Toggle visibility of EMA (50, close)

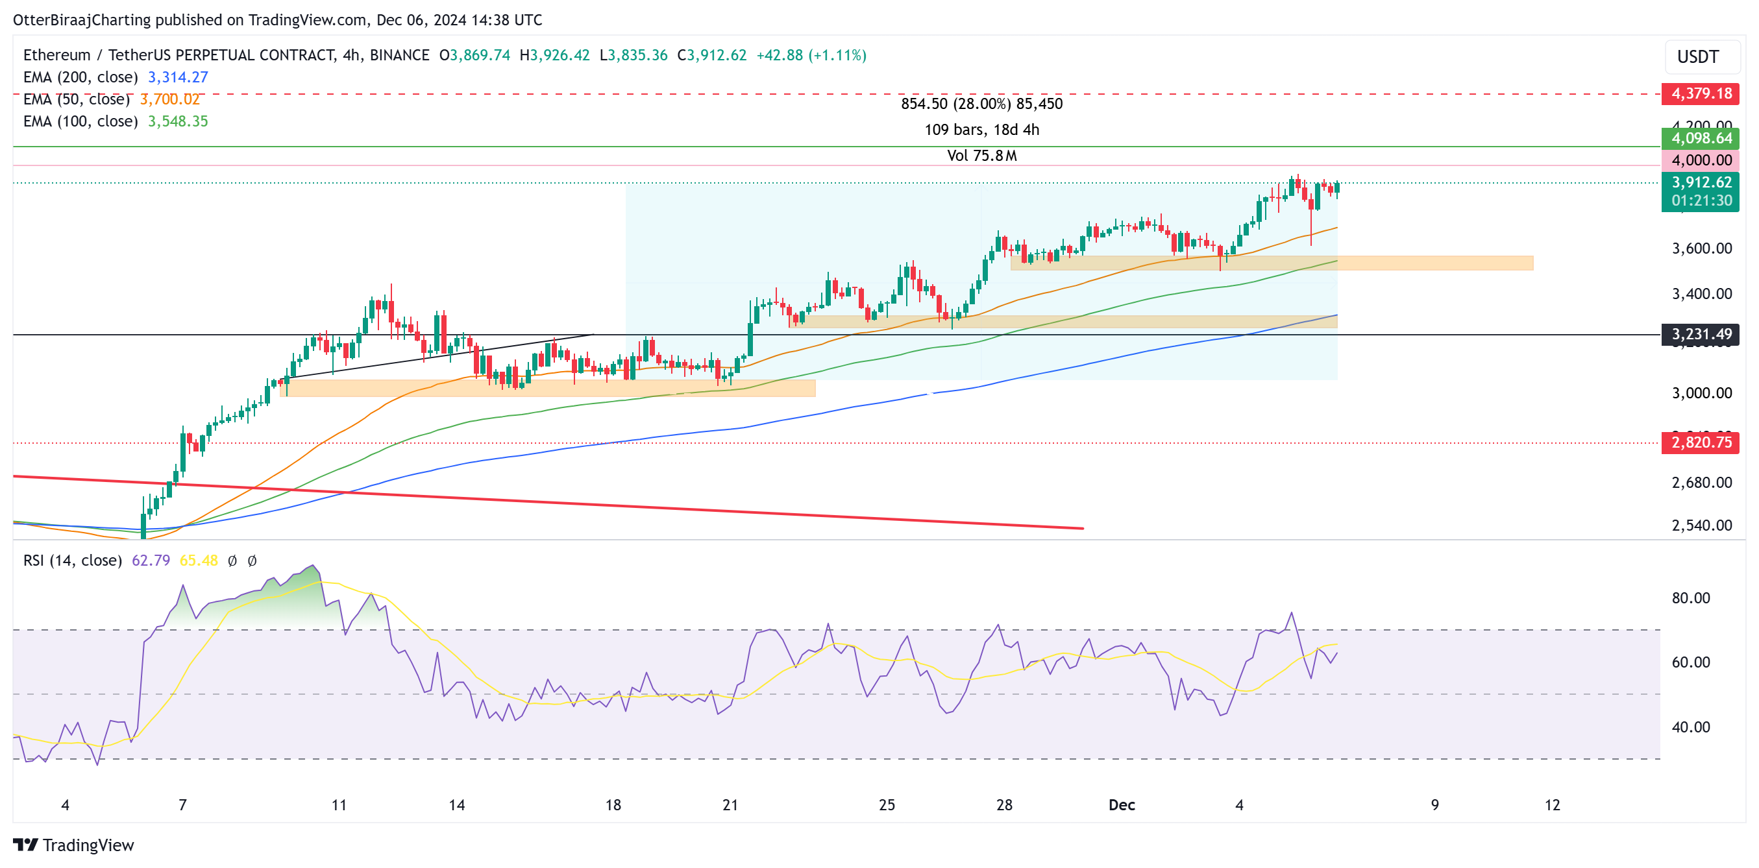pos(77,100)
